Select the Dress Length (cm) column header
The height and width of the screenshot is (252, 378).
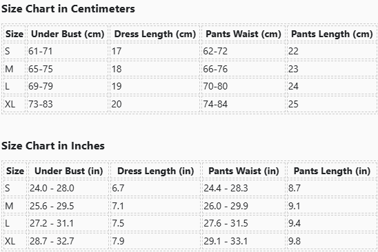(155, 34)
